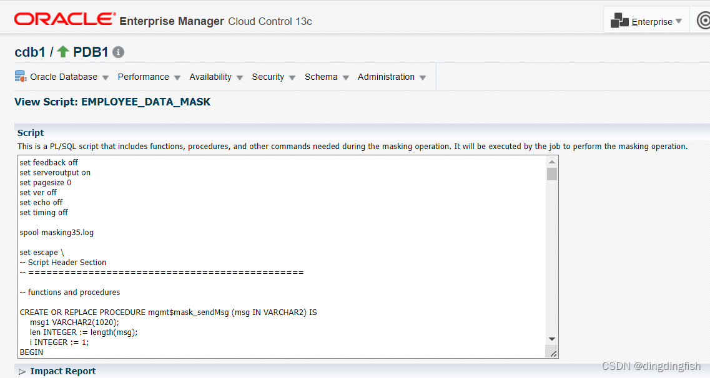Click 'Enterprise Manager Cloud Control 13c' title
The height and width of the screenshot is (378, 710).
pyautogui.click(x=215, y=21)
